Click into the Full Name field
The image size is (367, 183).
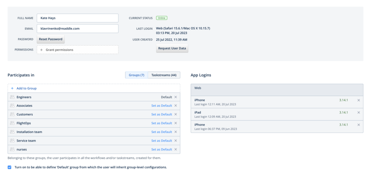point(77,18)
